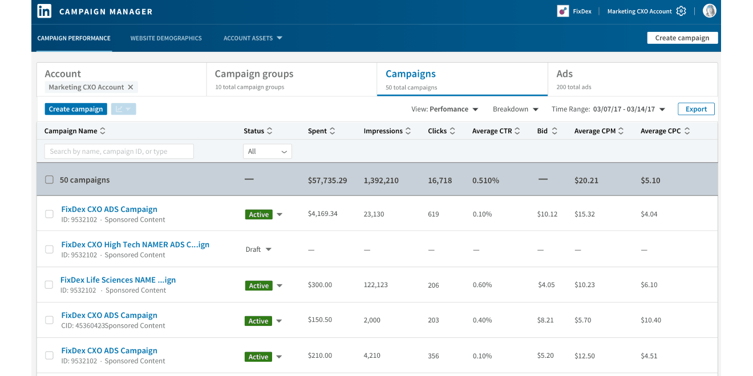Screen dimensions: 753x376
Task: Click Create campaign in the top header
Action: (x=682, y=38)
